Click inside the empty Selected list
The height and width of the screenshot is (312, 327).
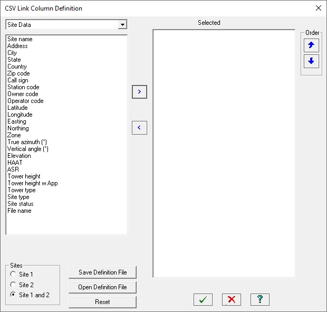pyautogui.click(x=224, y=153)
